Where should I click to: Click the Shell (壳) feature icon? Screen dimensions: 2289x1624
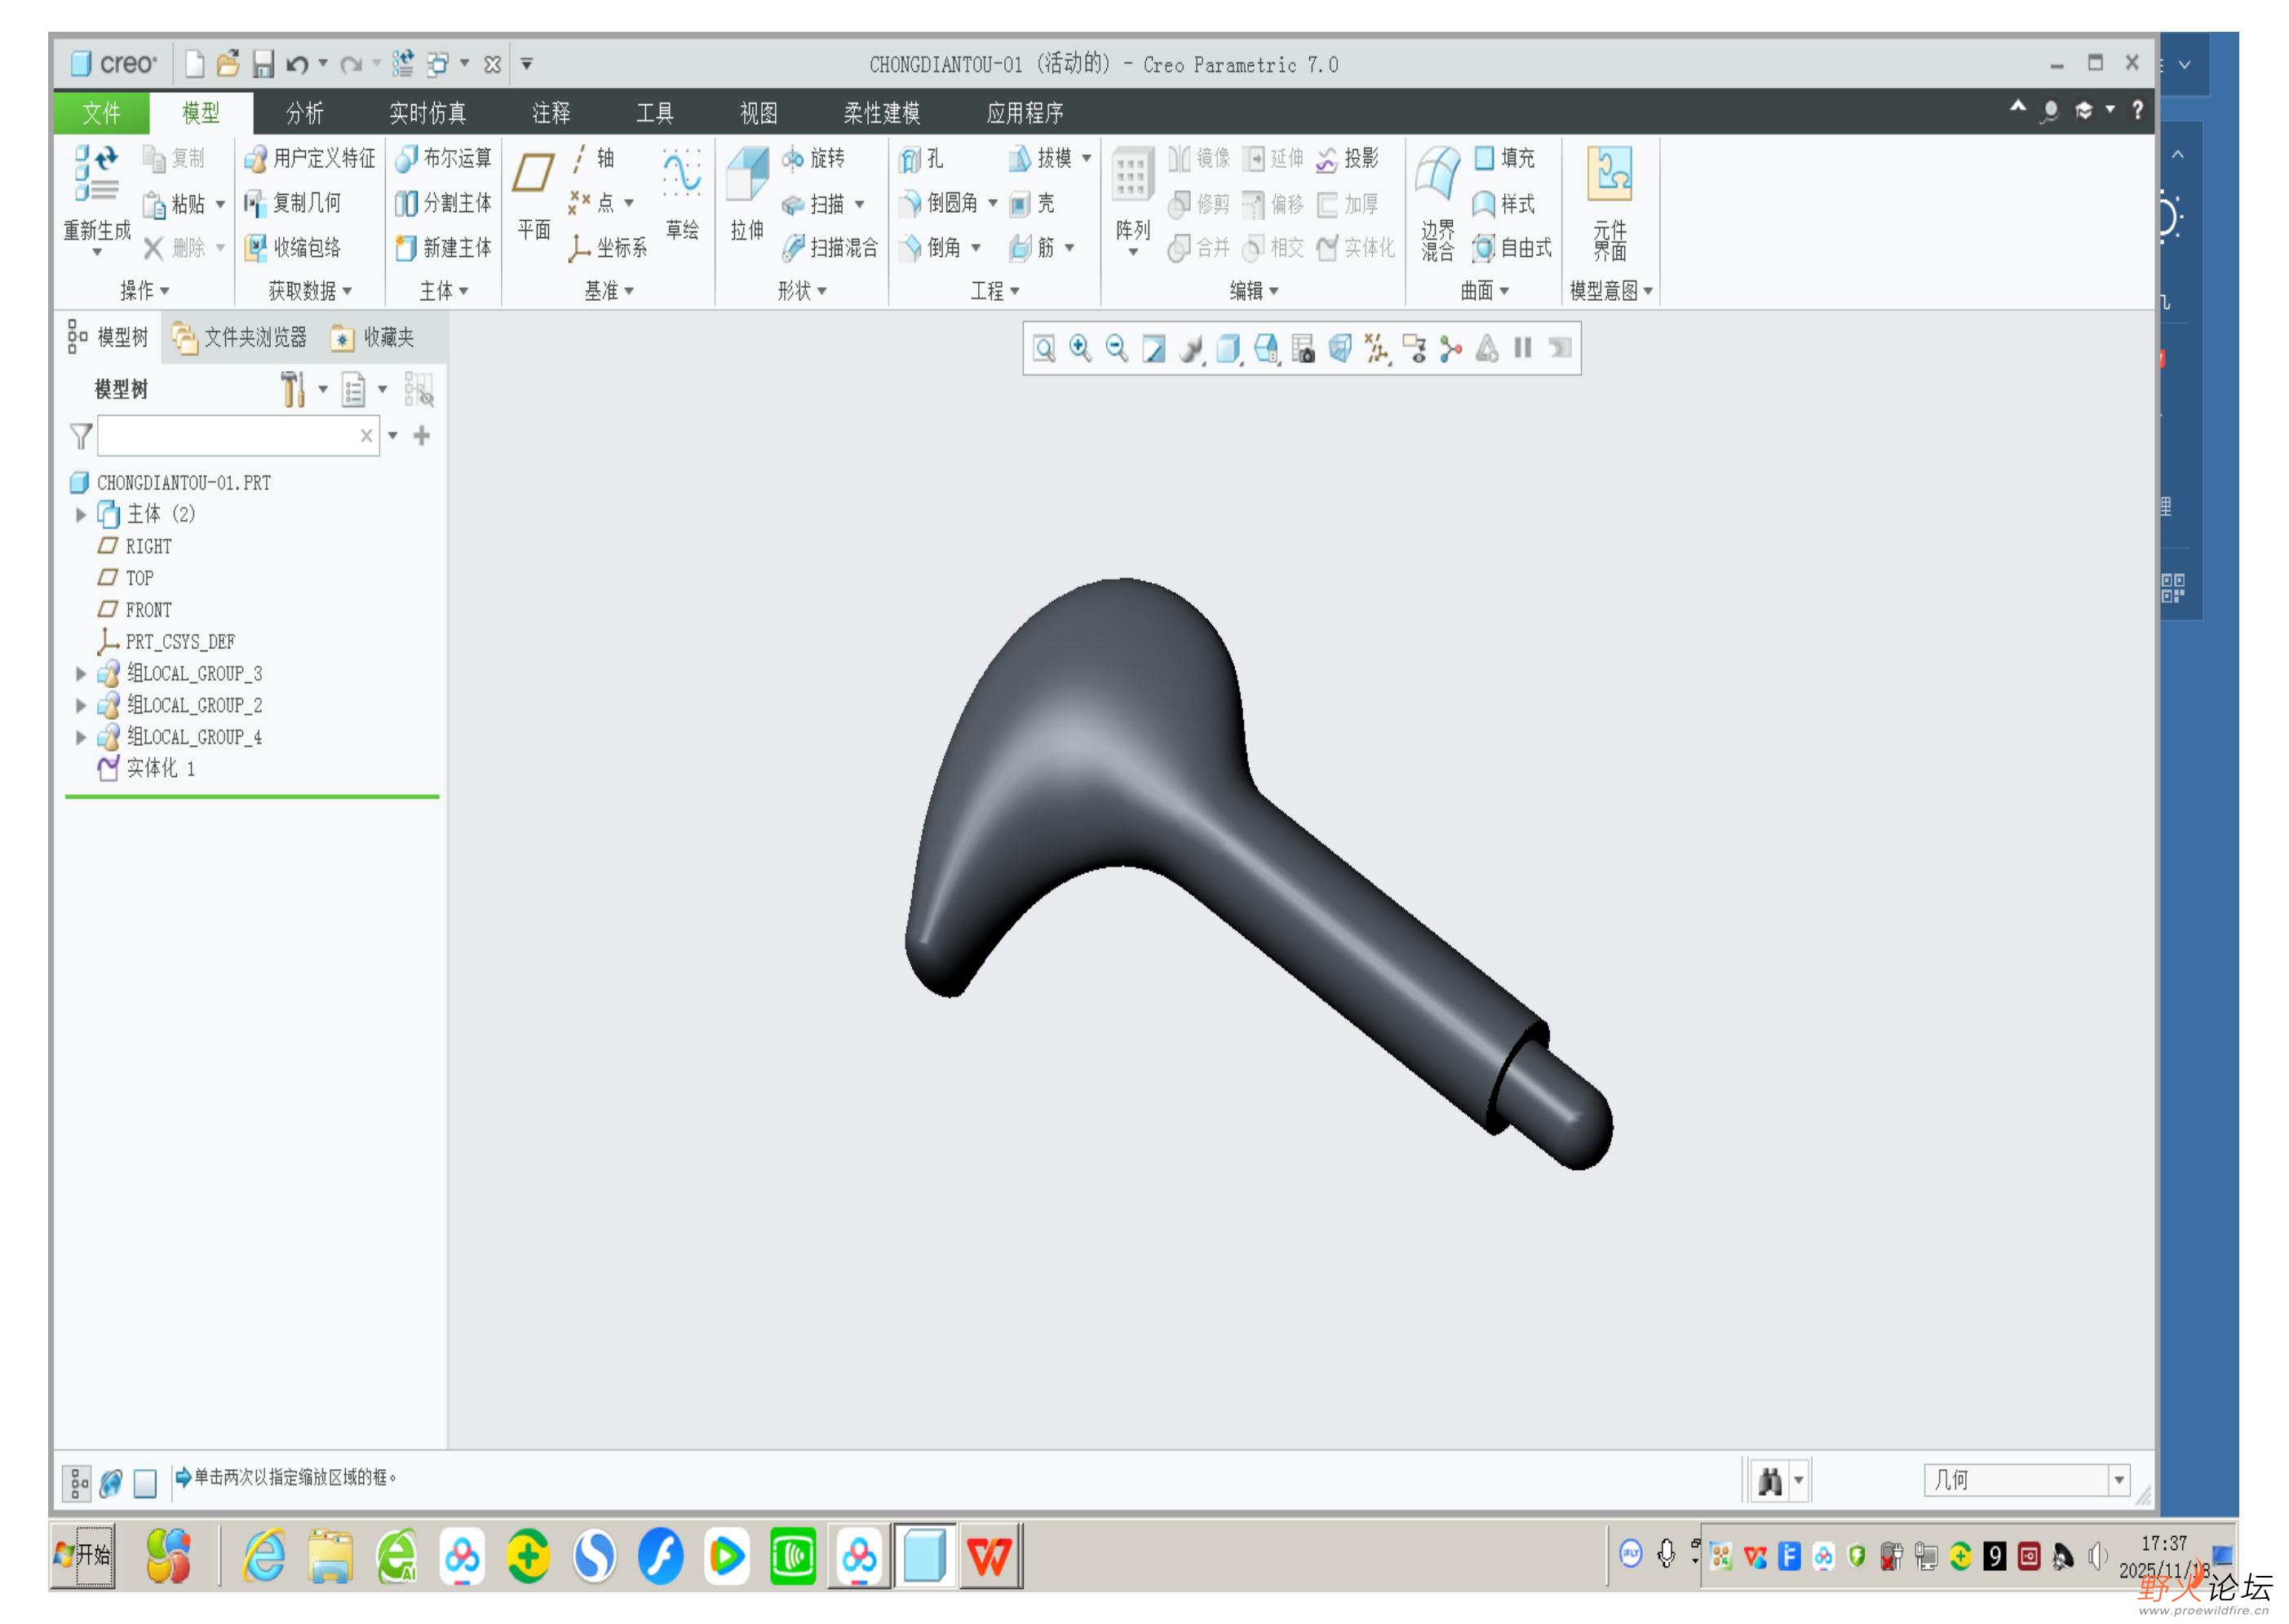1020,204
